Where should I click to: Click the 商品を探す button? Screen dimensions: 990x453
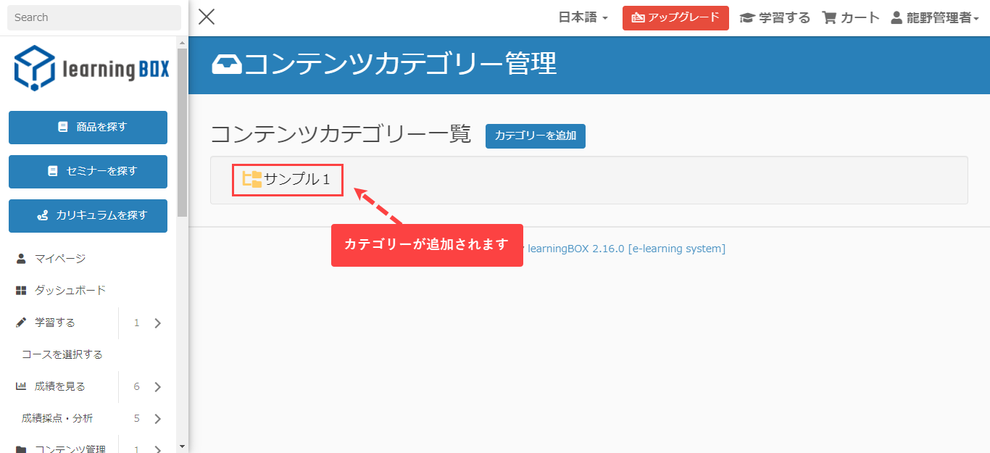tap(88, 128)
